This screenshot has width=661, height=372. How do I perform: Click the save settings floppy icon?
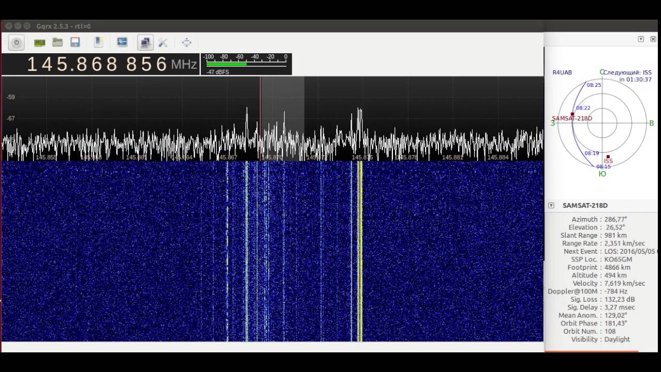click(x=75, y=42)
